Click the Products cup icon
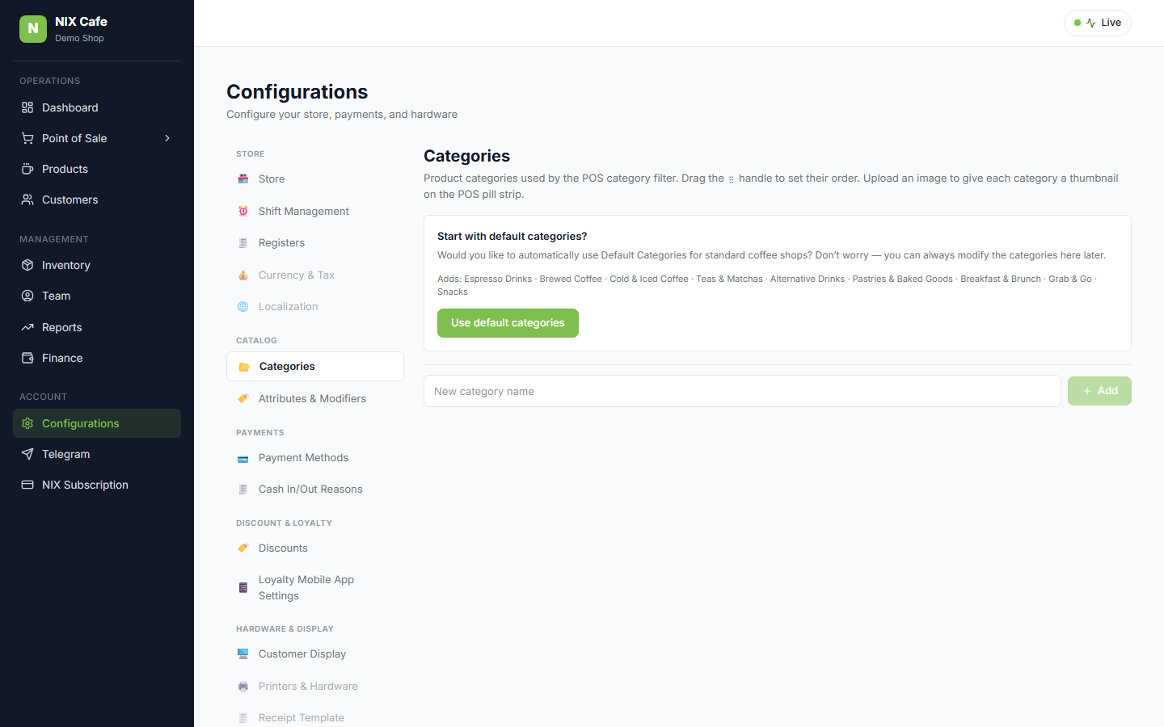 coord(27,169)
